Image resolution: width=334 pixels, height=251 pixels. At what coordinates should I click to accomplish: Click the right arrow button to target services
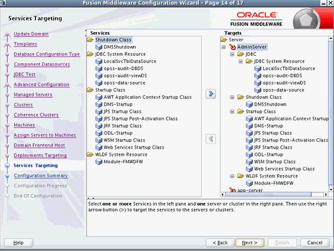[x=210, y=94]
